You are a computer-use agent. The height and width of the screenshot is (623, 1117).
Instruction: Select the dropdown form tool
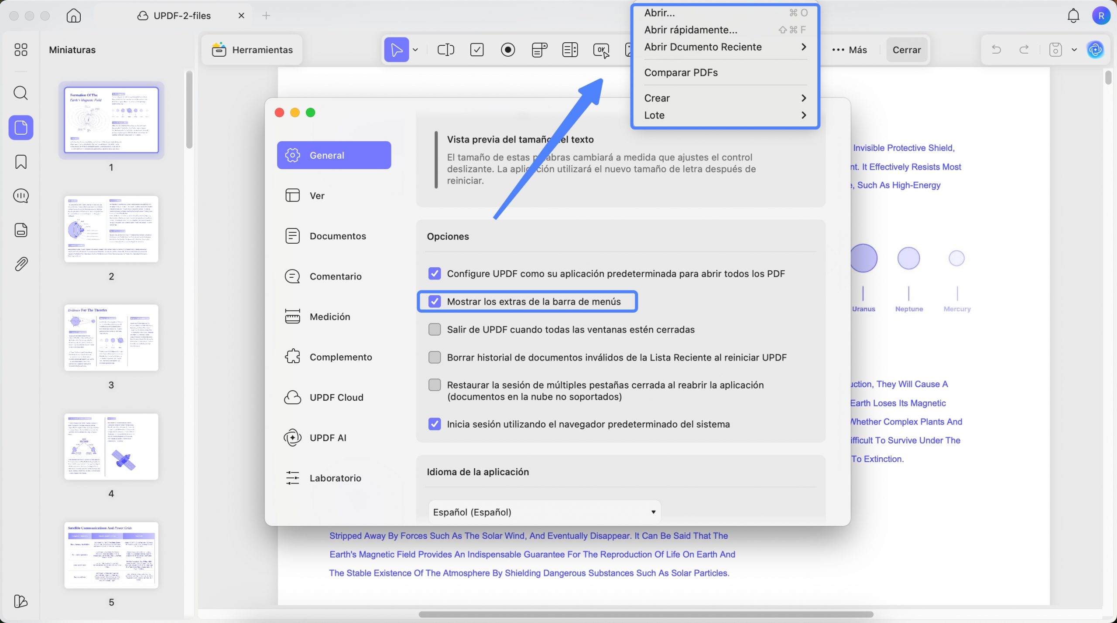pos(539,50)
